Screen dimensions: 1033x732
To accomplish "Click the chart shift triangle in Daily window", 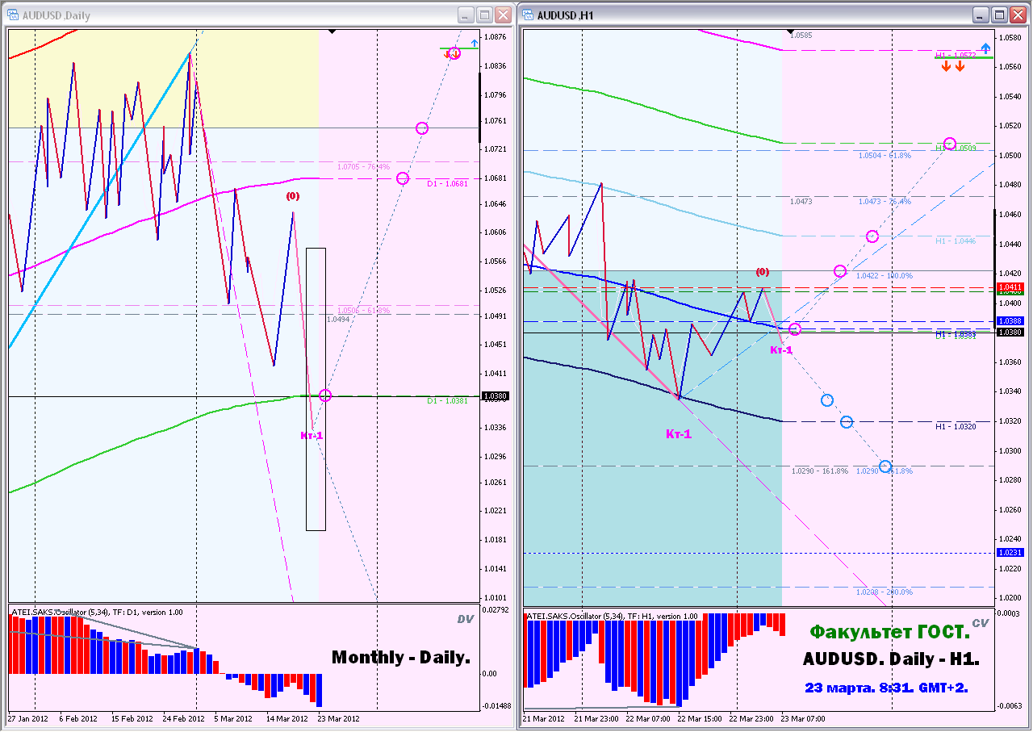I will [x=332, y=32].
